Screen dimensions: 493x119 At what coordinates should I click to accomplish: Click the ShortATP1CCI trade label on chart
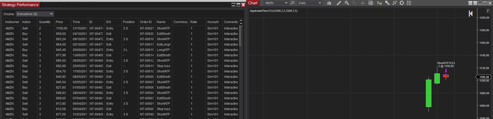(x=446, y=64)
